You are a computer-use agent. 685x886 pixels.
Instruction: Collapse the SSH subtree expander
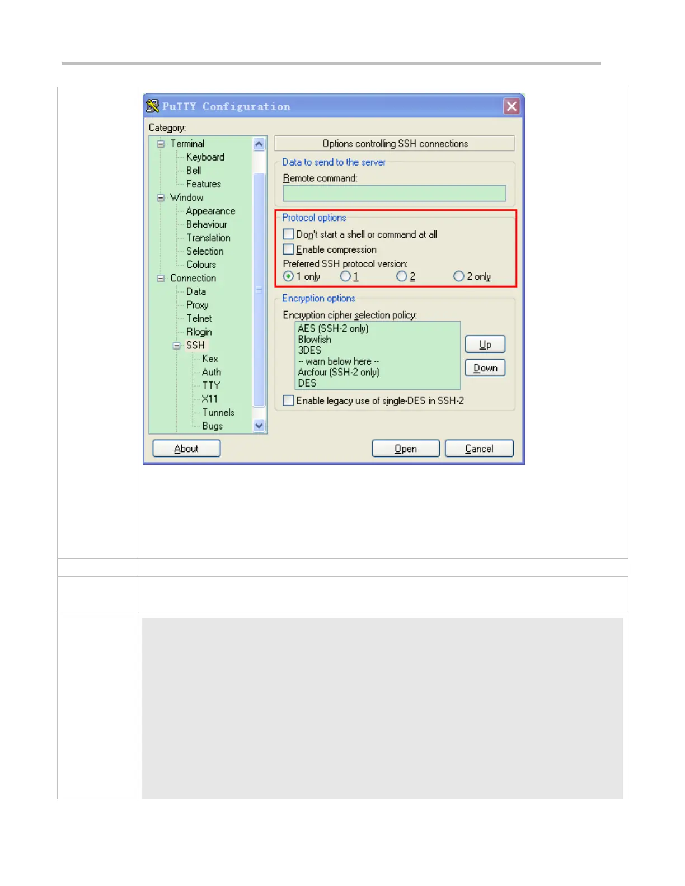click(176, 345)
